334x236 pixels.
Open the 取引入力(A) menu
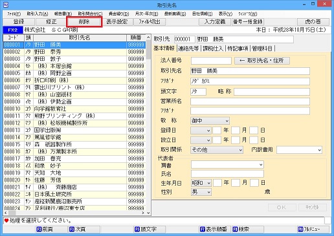[38, 14]
